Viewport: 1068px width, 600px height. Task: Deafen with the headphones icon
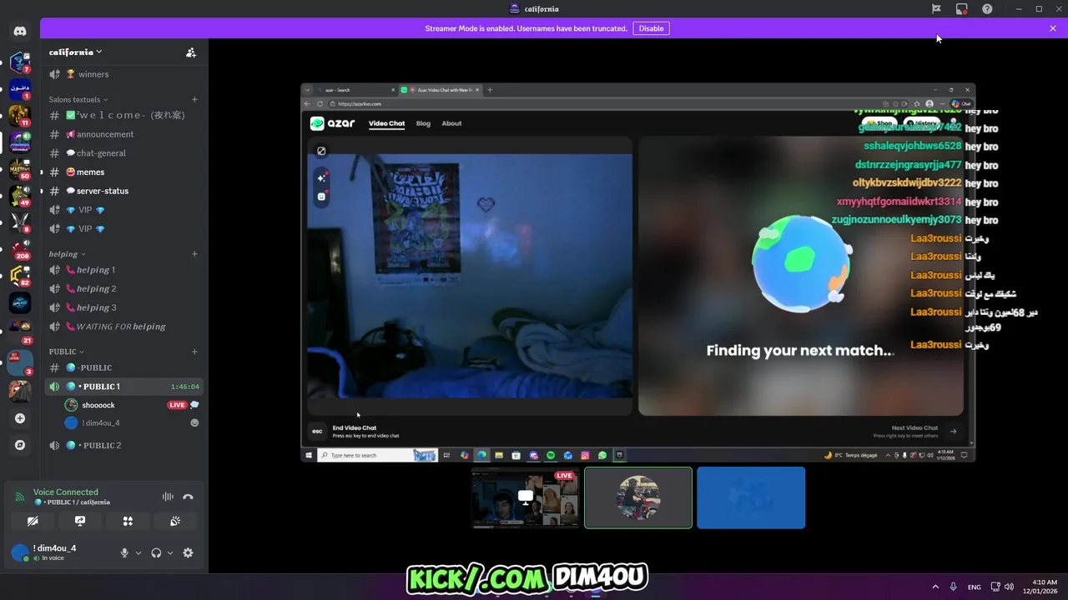[x=156, y=552]
